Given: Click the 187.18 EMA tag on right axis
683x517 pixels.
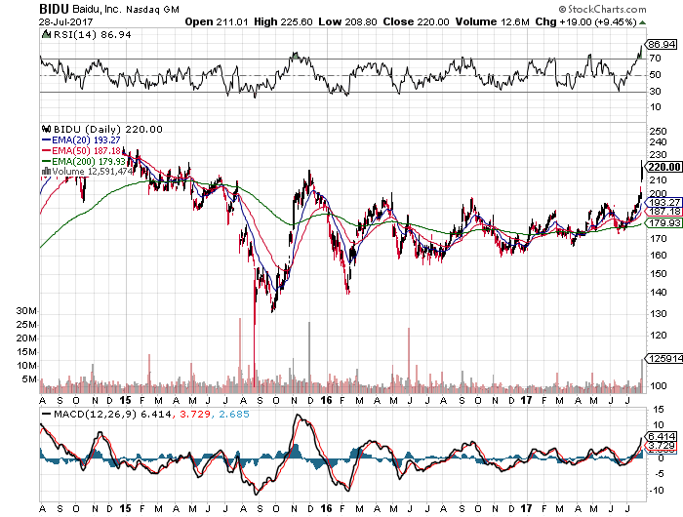Looking at the screenshot, I should (x=663, y=212).
